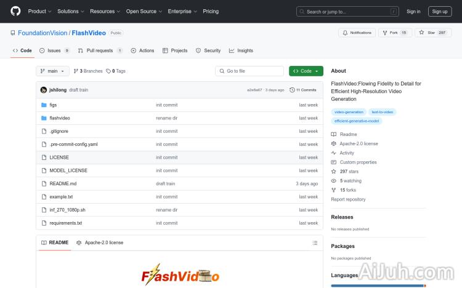
Task: Select the README tab in README panel
Action: tap(55, 242)
